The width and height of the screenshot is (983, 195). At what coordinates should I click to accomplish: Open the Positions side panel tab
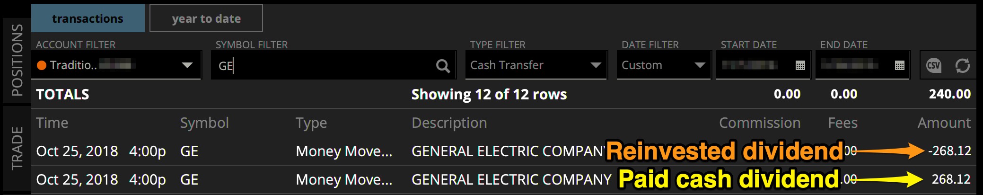point(17,60)
